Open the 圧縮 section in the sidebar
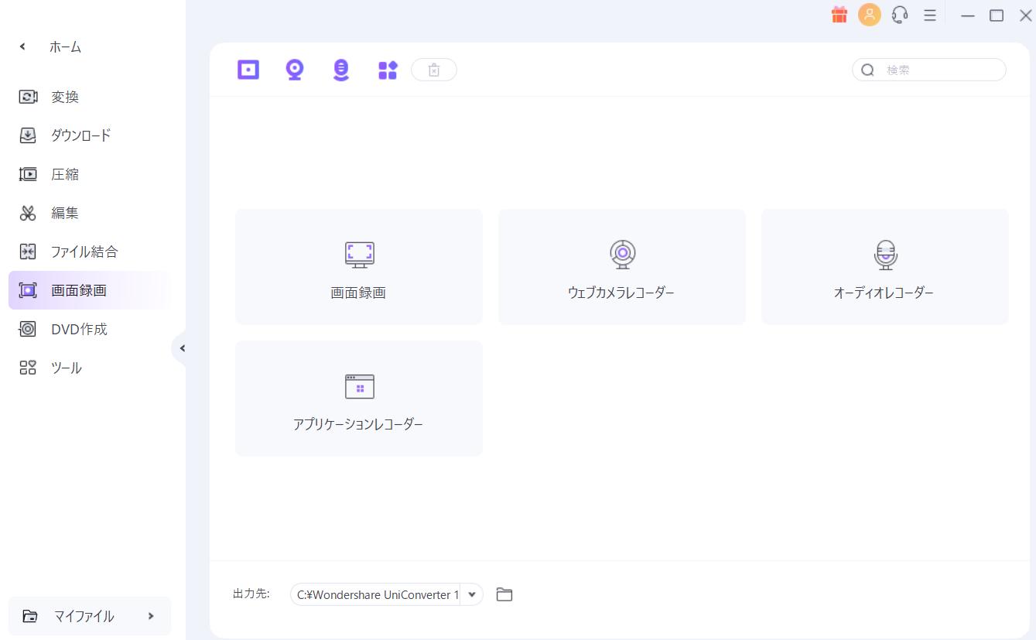Screen dimensions: 1036x640 [x=90, y=174]
